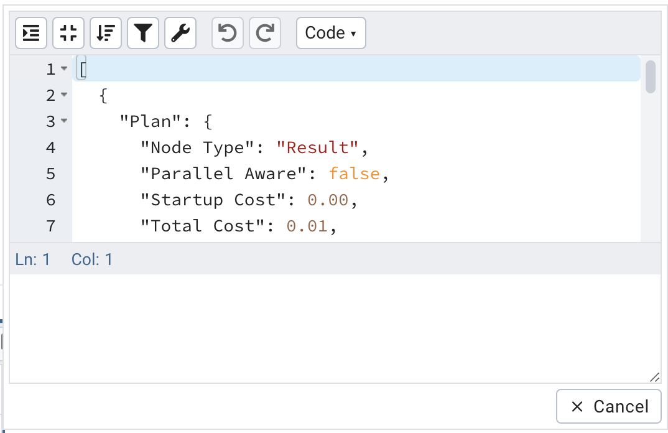668x433 pixels.
Task: Click the Cancel button
Action: [608, 406]
